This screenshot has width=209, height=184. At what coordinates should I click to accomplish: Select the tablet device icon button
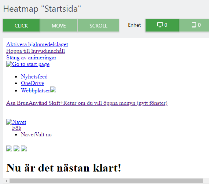coord(194,25)
